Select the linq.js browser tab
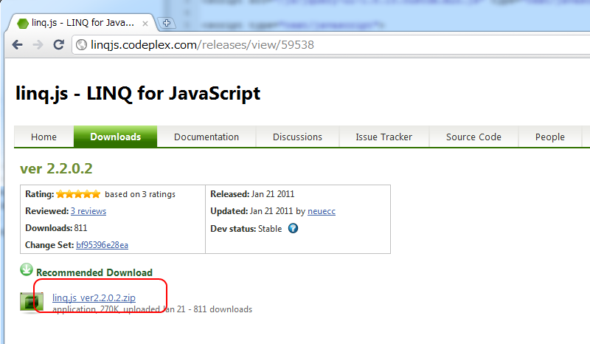 [82, 23]
